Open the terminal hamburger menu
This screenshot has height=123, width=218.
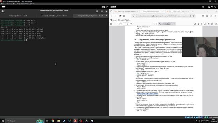(102, 11)
